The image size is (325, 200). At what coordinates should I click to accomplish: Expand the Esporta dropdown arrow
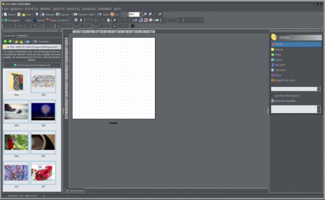pyautogui.click(x=71, y=14)
